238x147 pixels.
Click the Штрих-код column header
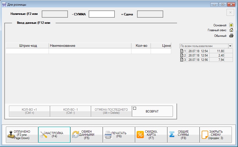click(27, 46)
